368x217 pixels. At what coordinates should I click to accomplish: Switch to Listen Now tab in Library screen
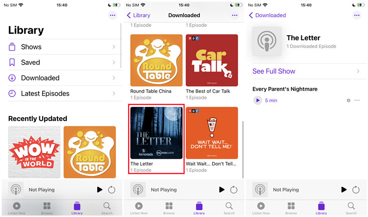pos(17,208)
